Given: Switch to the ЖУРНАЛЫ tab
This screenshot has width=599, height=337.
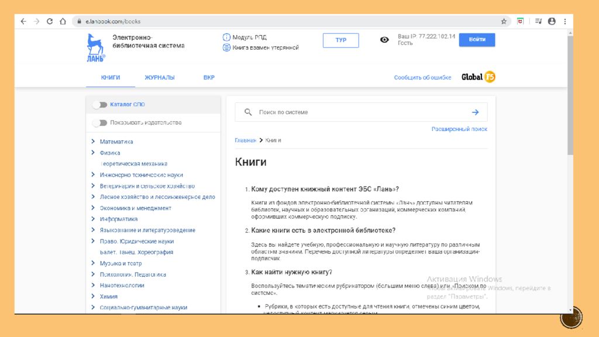Looking at the screenshot, I should (160, 78).
